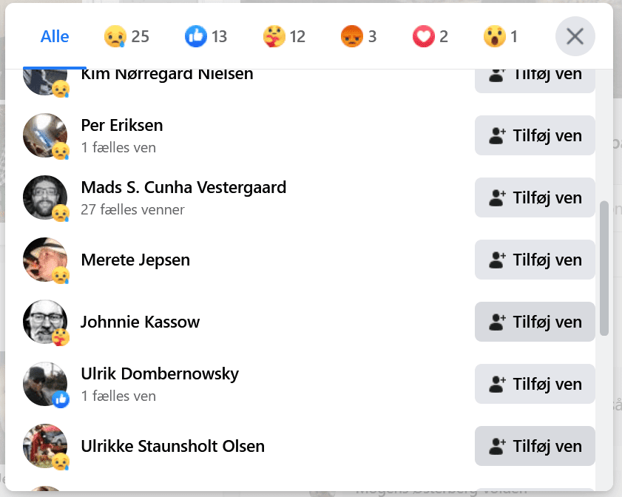
Task: Add Ulrik Dombernowsky as friend
Action: [535, 384]
